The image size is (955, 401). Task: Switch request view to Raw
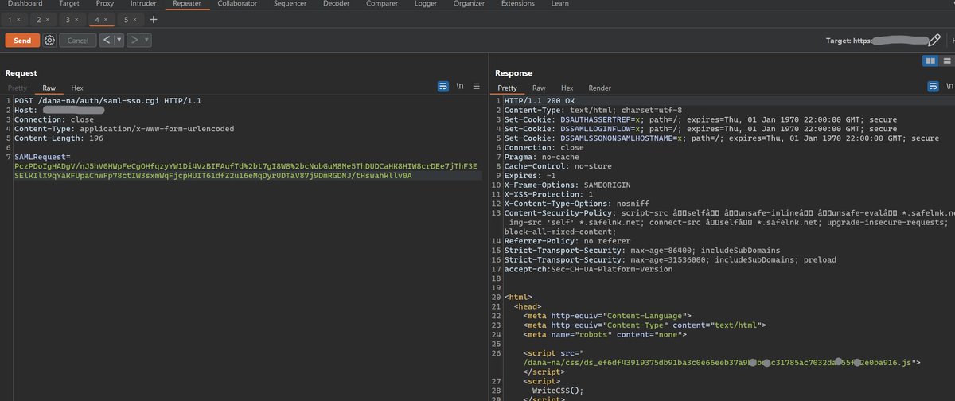[x=49, y=88]
